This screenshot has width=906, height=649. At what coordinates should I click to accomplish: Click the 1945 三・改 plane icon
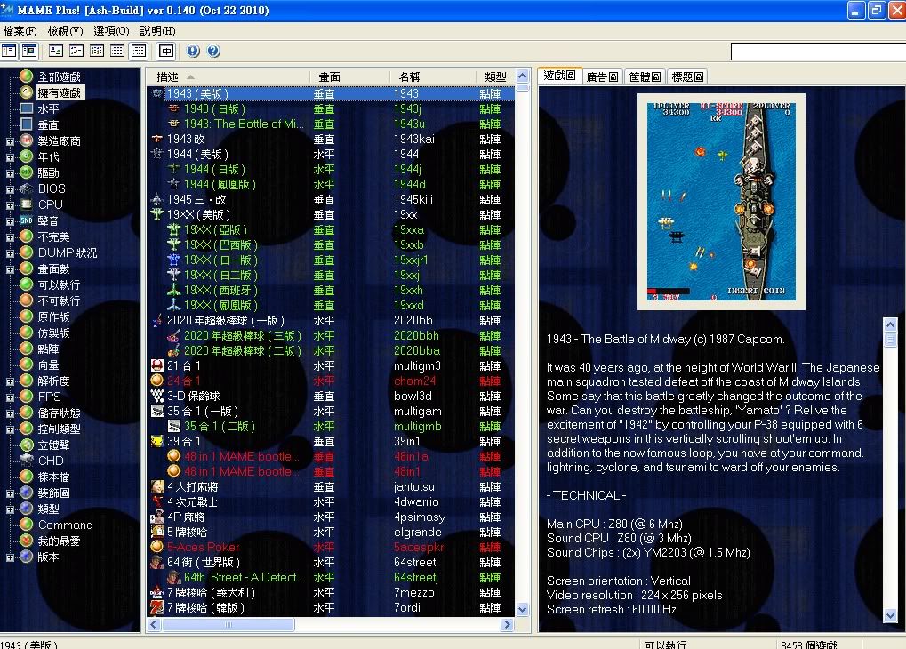click(156, 199)
